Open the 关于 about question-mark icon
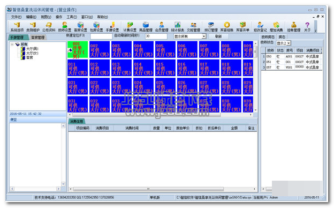 coord(307,27)
